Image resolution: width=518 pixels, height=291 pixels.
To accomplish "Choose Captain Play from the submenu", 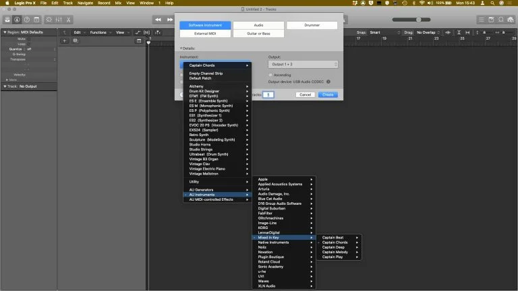I will (339, 257).
